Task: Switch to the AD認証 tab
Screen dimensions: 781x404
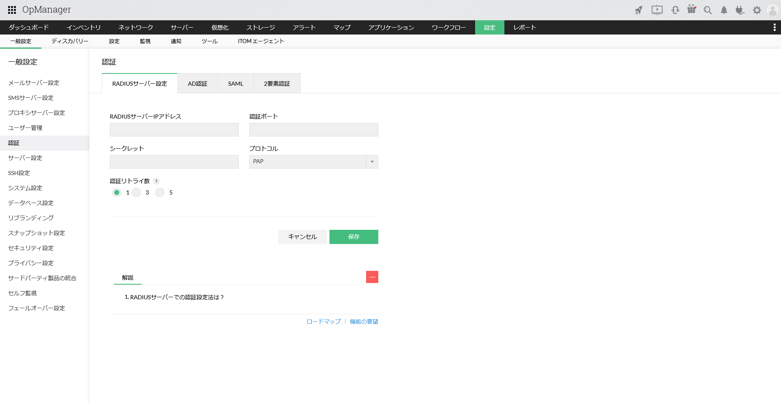Action: coord(198,84)
